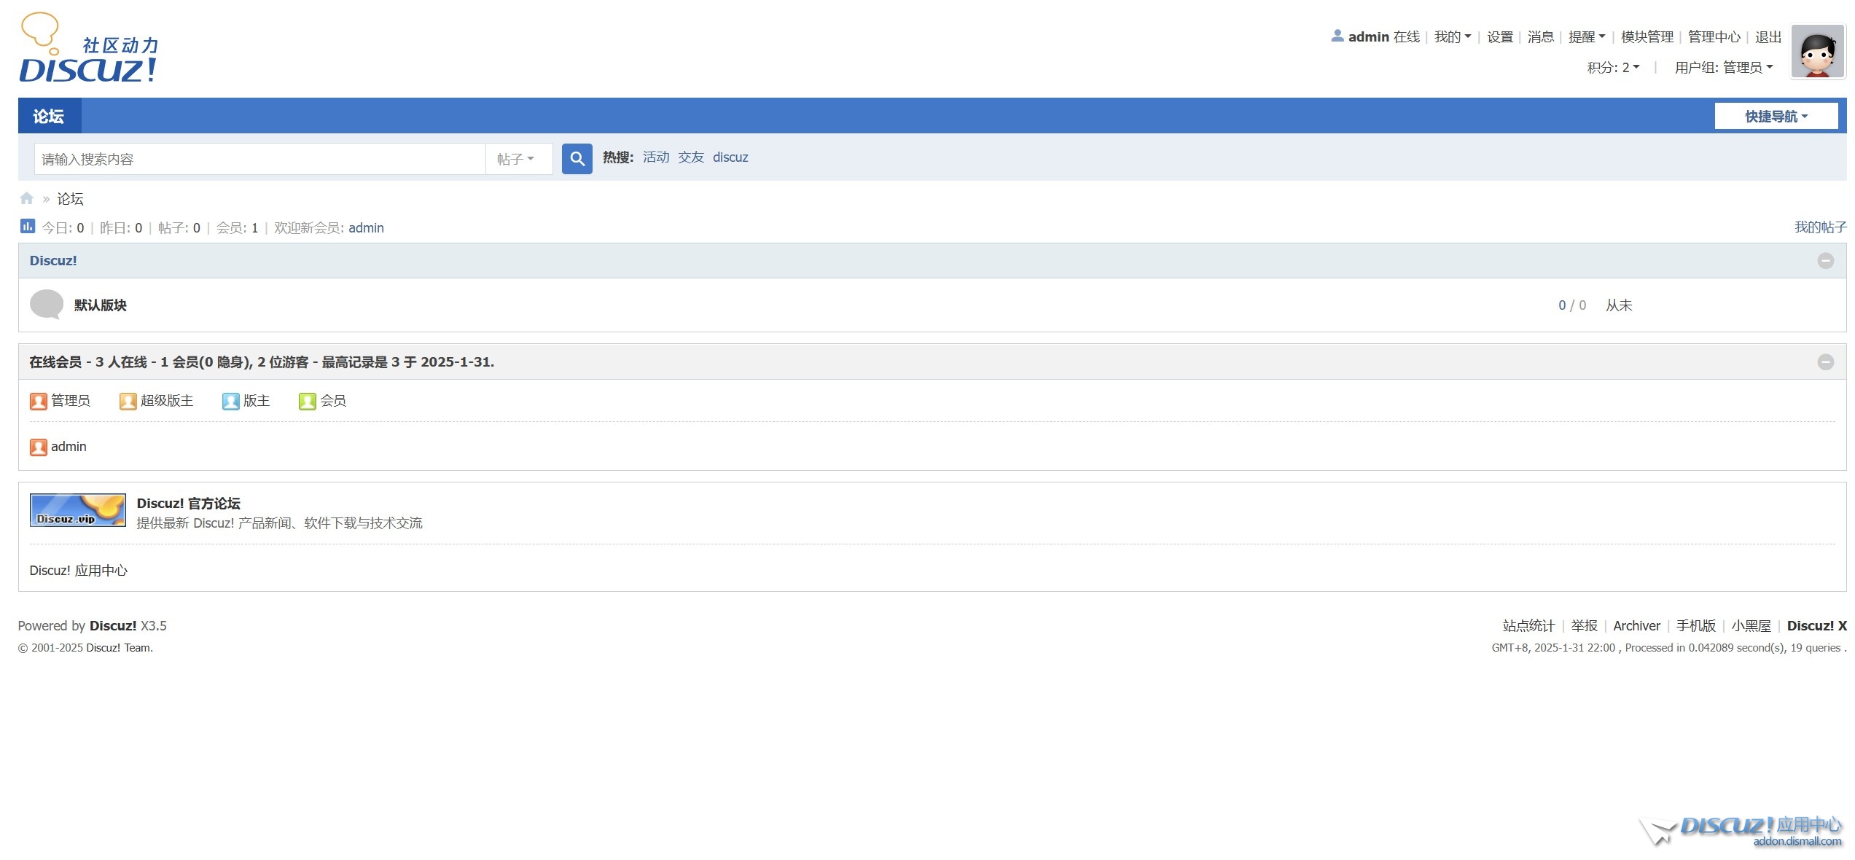Collapse the 在线会员 section

1825,362
